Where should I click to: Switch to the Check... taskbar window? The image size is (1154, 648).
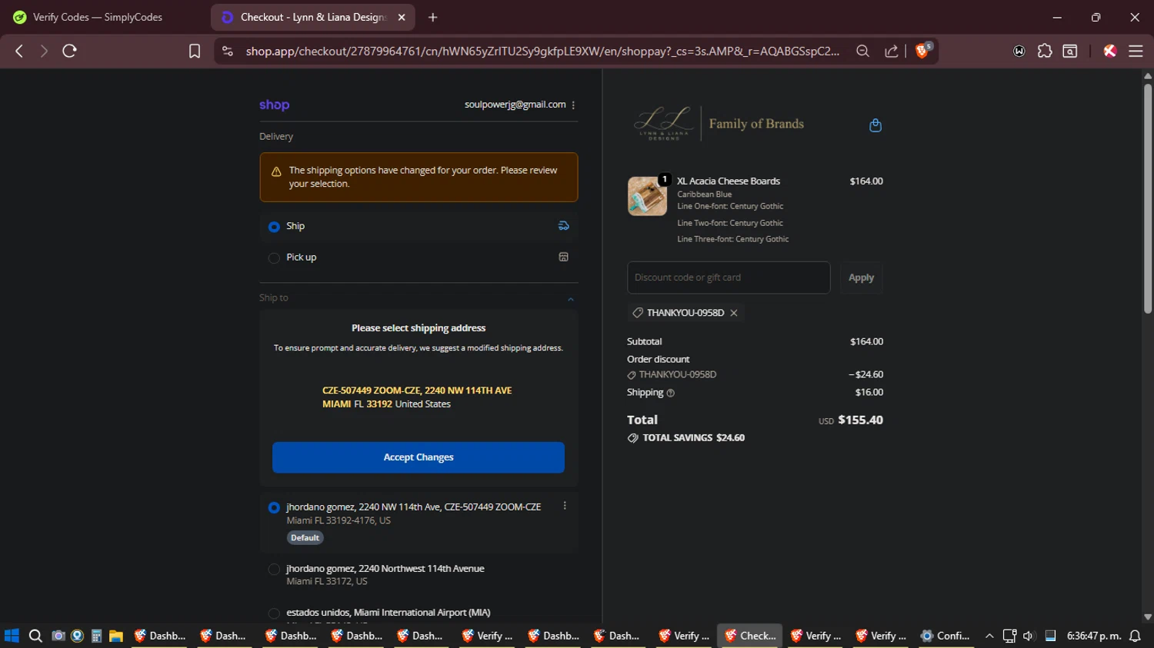pyautogui.click(x=750, y=636)
